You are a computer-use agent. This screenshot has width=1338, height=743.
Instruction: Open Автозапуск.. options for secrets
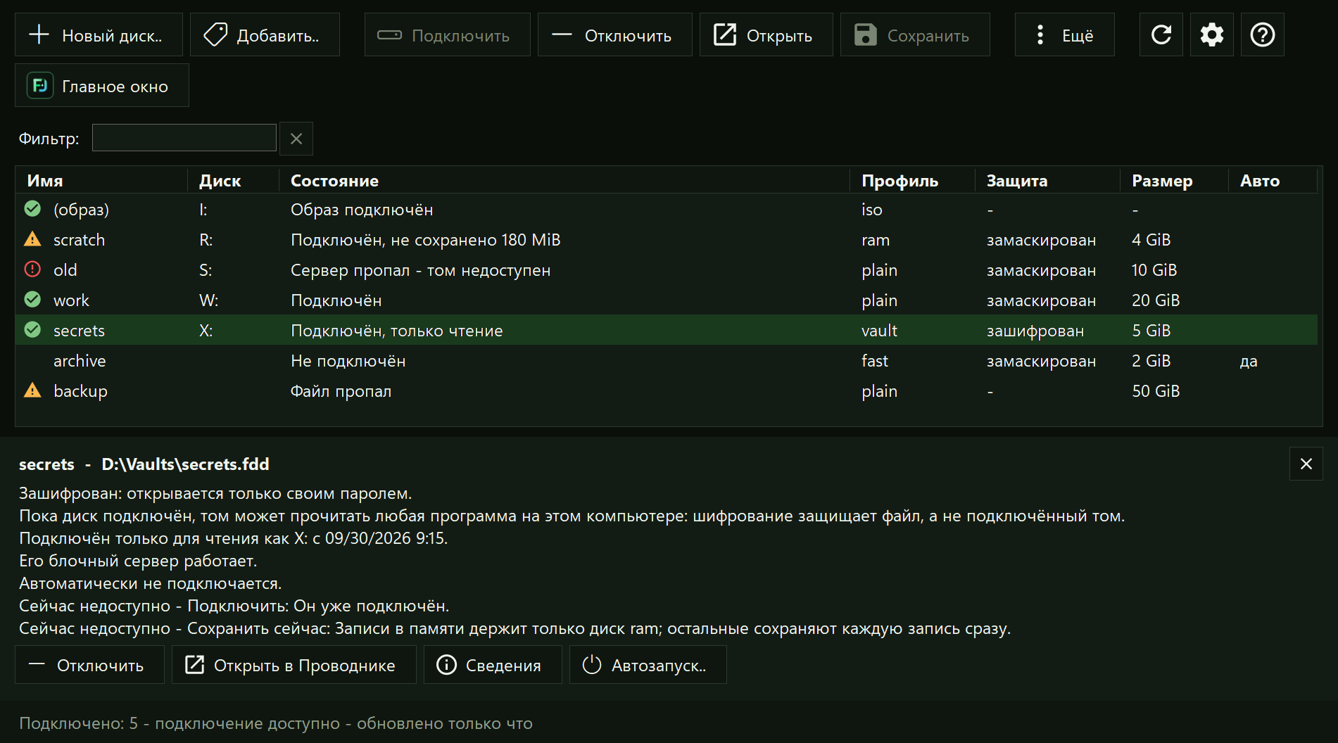pos(648,665)
